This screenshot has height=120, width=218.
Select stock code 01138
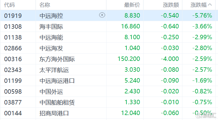tap(13, 37)
